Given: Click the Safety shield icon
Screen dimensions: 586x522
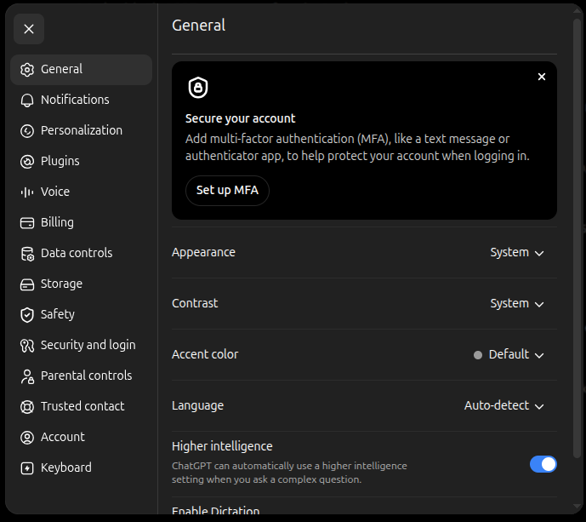Looking at the screenshot, I should [27, 315].
